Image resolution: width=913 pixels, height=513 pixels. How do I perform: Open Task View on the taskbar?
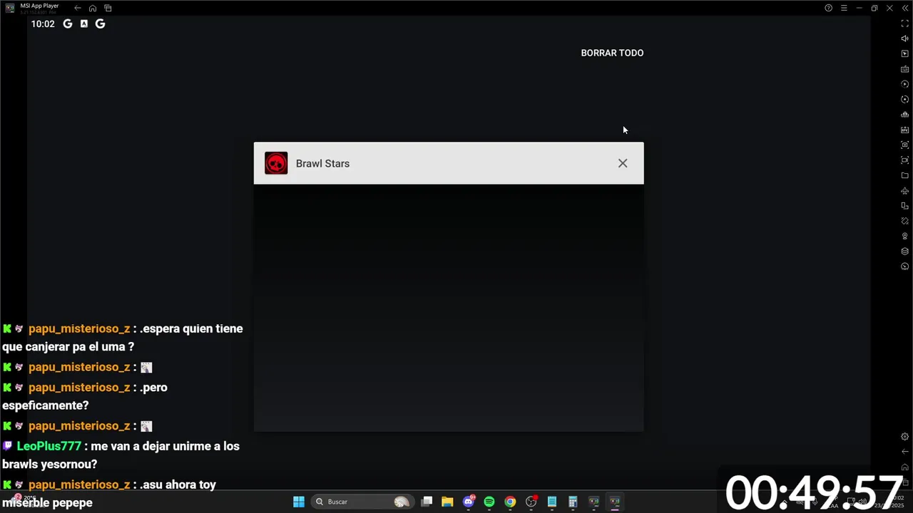(x=427, y=502)
